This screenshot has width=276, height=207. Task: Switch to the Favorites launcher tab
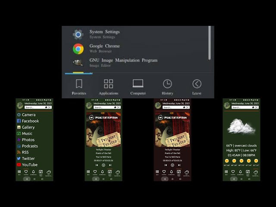coord(79,87)
